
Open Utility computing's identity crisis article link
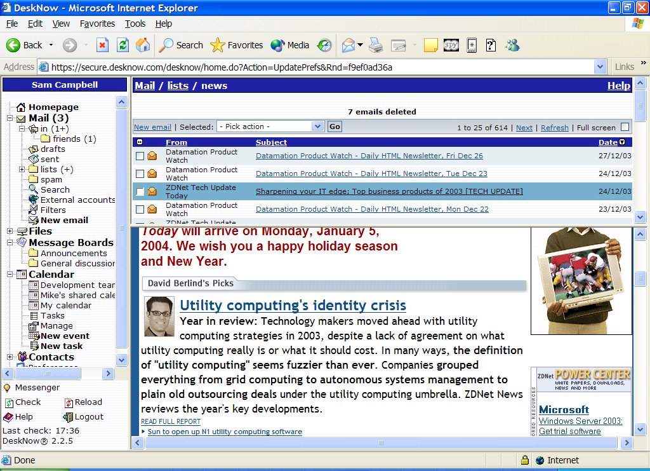pyautogui.click(x=293, y=306)
